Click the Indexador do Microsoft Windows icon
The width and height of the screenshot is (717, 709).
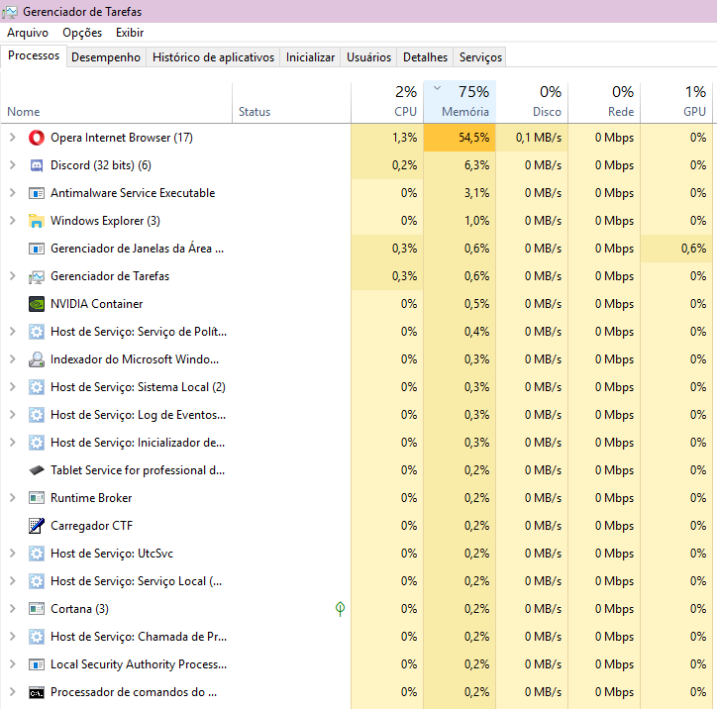pos(36,359)
